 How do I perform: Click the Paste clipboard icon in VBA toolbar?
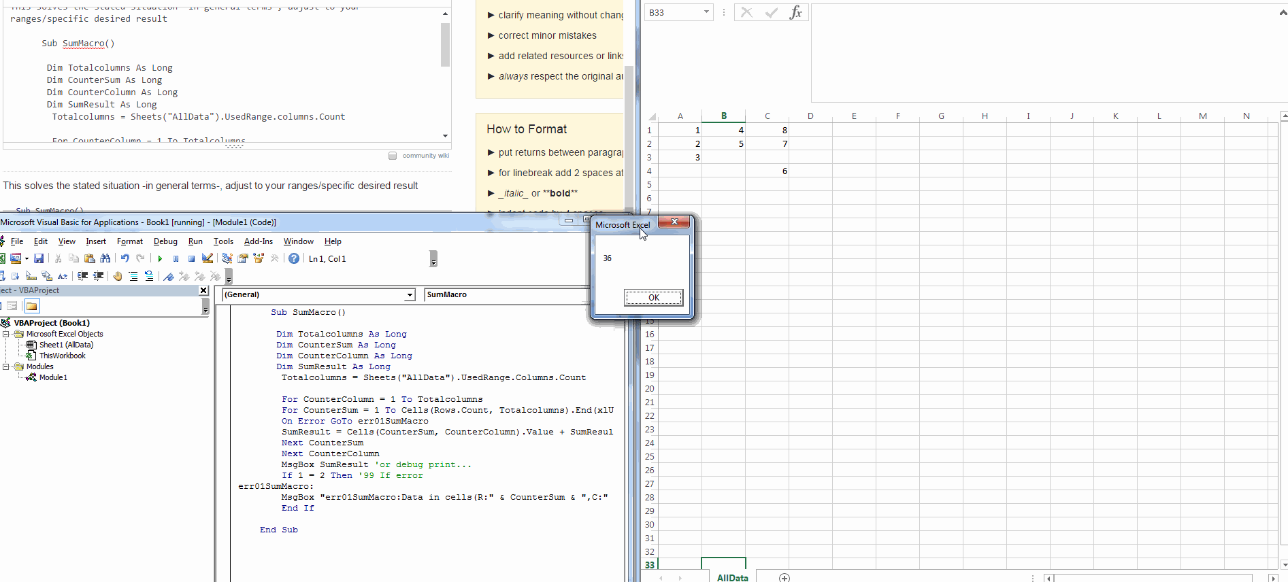pos(89,258)
